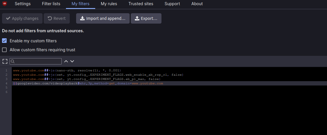Check Allow custom filters requiring trust

(4, 50)
